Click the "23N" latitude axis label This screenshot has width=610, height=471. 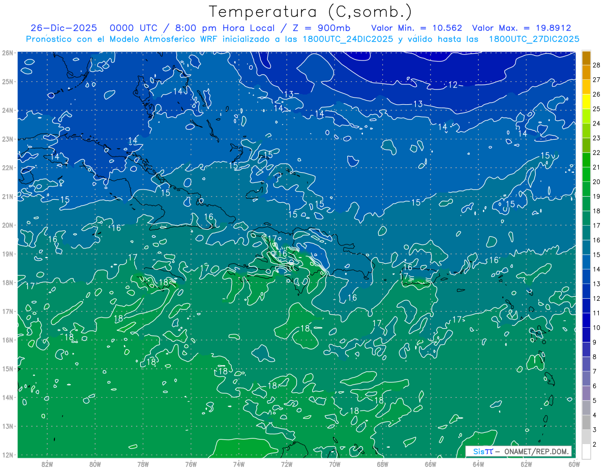(x=7, y=139)
